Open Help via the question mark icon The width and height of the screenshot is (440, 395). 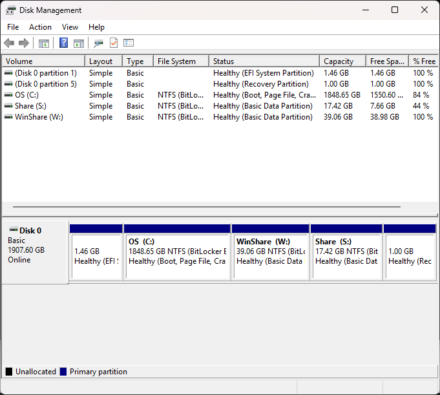click(x=63, y=43)
